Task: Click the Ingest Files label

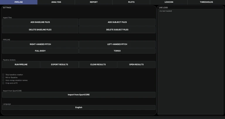Action: pyautogui.click(x=7, y=18)
